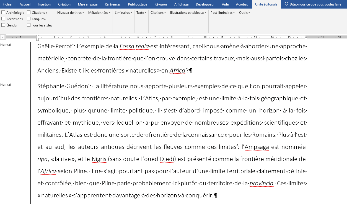Go to the Révision tab
This screenshot has height=204, width=347.
click(x=161, y=4)
